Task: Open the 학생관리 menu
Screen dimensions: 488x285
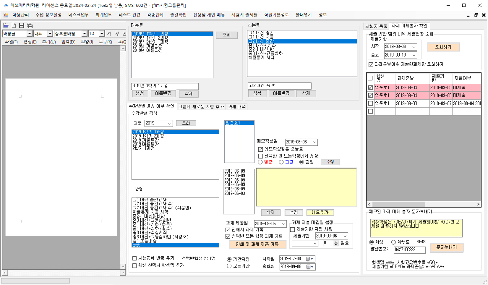Action: [21, 15]
